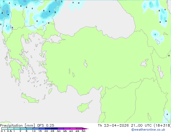Screen dimensions: 171x132
Task: Click the 'Precipitation [mm]' title text
Action: click(x=18, y=126)
